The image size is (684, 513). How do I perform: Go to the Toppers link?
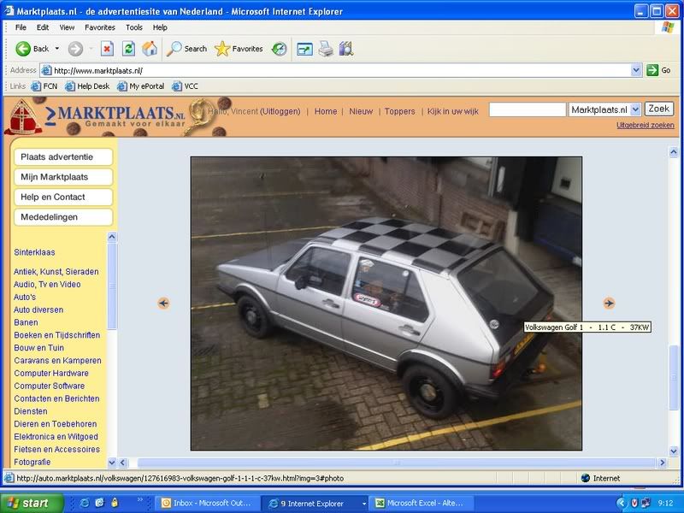tap(399, 111)
